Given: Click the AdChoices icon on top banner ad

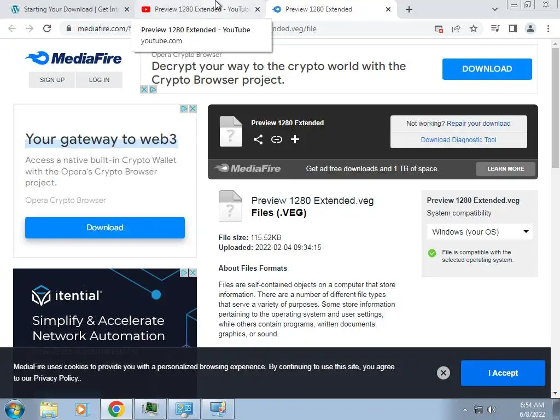Looking at the screenshot, I should click(x=153, y=89).
